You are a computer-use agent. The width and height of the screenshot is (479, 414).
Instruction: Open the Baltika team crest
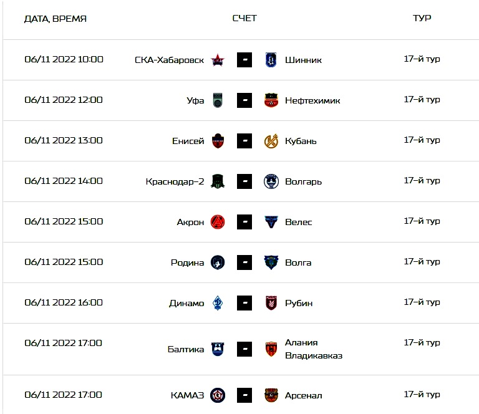(218, 349)
